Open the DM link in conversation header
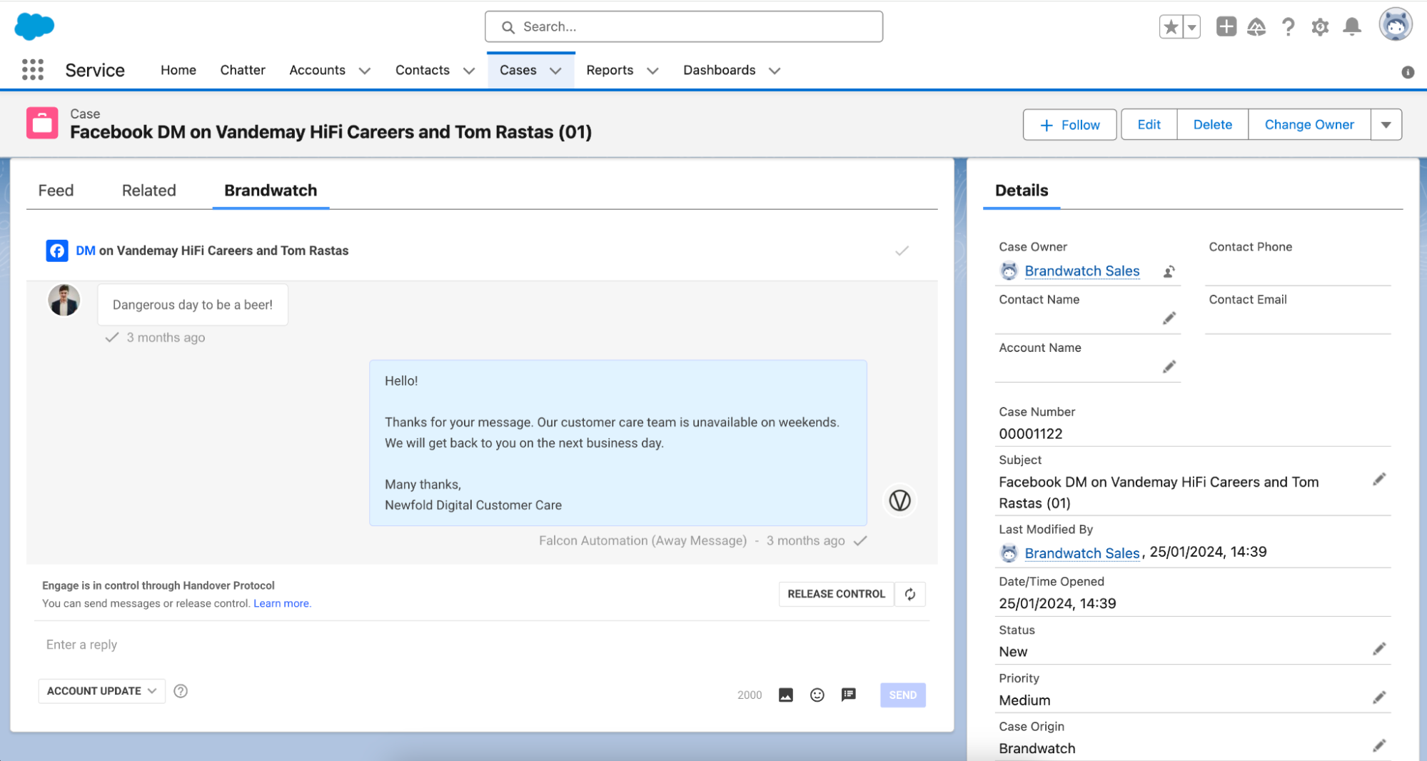Viewport: 1427px width, 761px height. 86,251
